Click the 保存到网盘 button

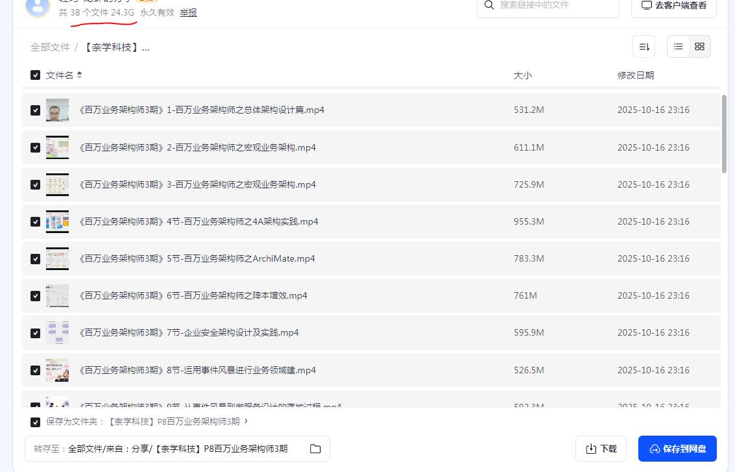click(x=677, y=449)
